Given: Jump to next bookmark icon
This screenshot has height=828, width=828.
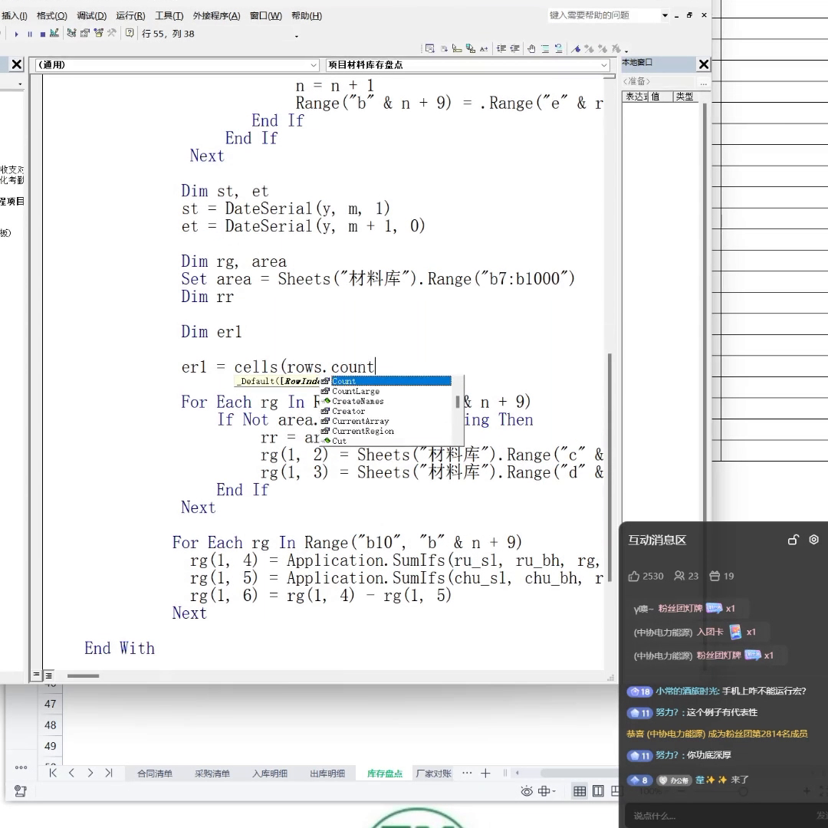Looking at the screenshot, I should [x=589, y=48].
